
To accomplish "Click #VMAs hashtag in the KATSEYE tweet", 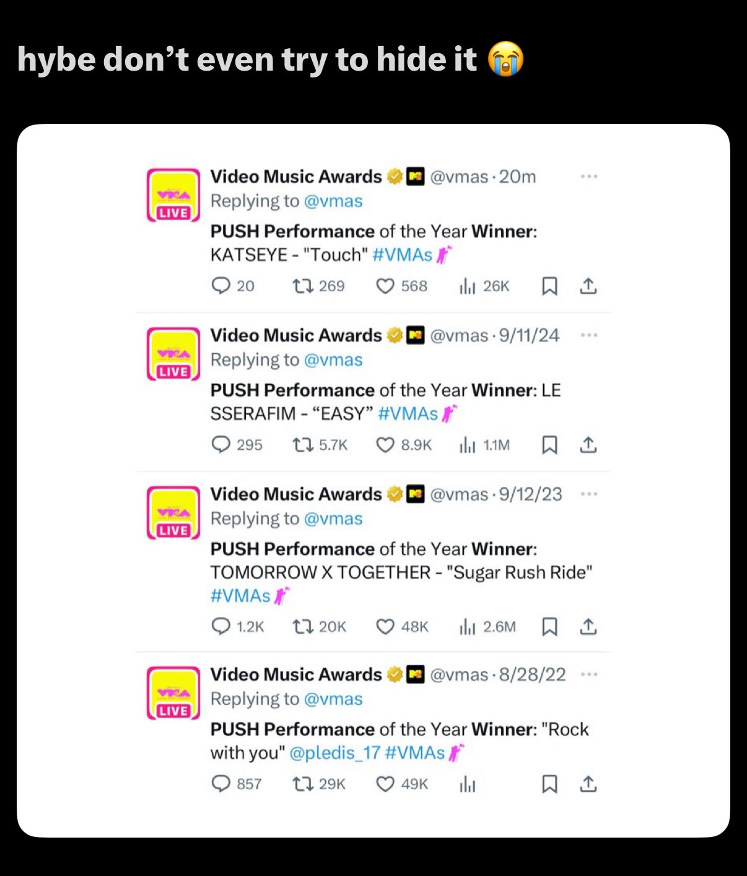I will click(402, 255).
